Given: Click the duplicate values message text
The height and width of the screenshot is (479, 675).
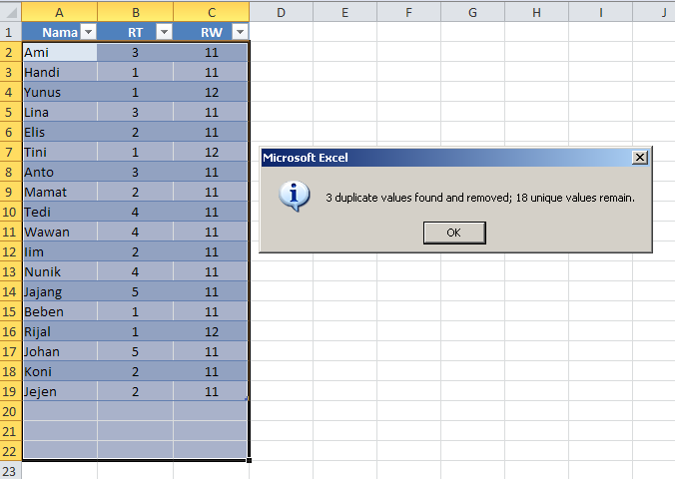Looking at the screenshot, I should click(x=480, y=198).
